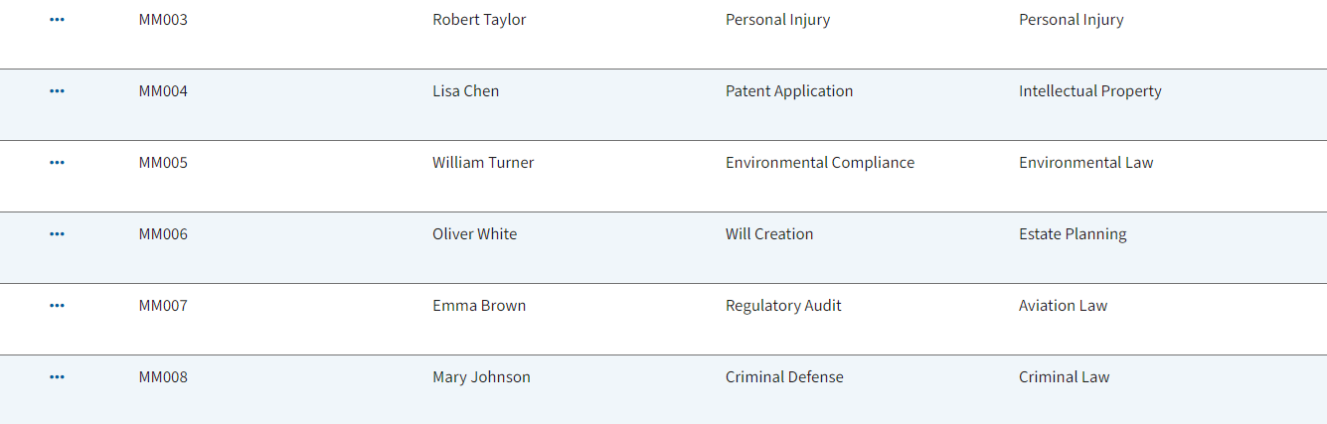1327x424 pixels.
Task: Select the William Turner cell
Action: [483, 163]
